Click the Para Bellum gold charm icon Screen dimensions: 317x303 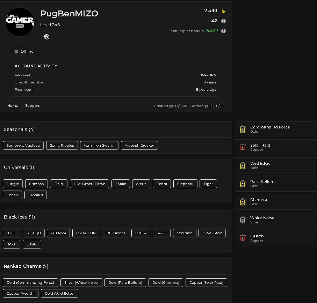tap(243, 184)
